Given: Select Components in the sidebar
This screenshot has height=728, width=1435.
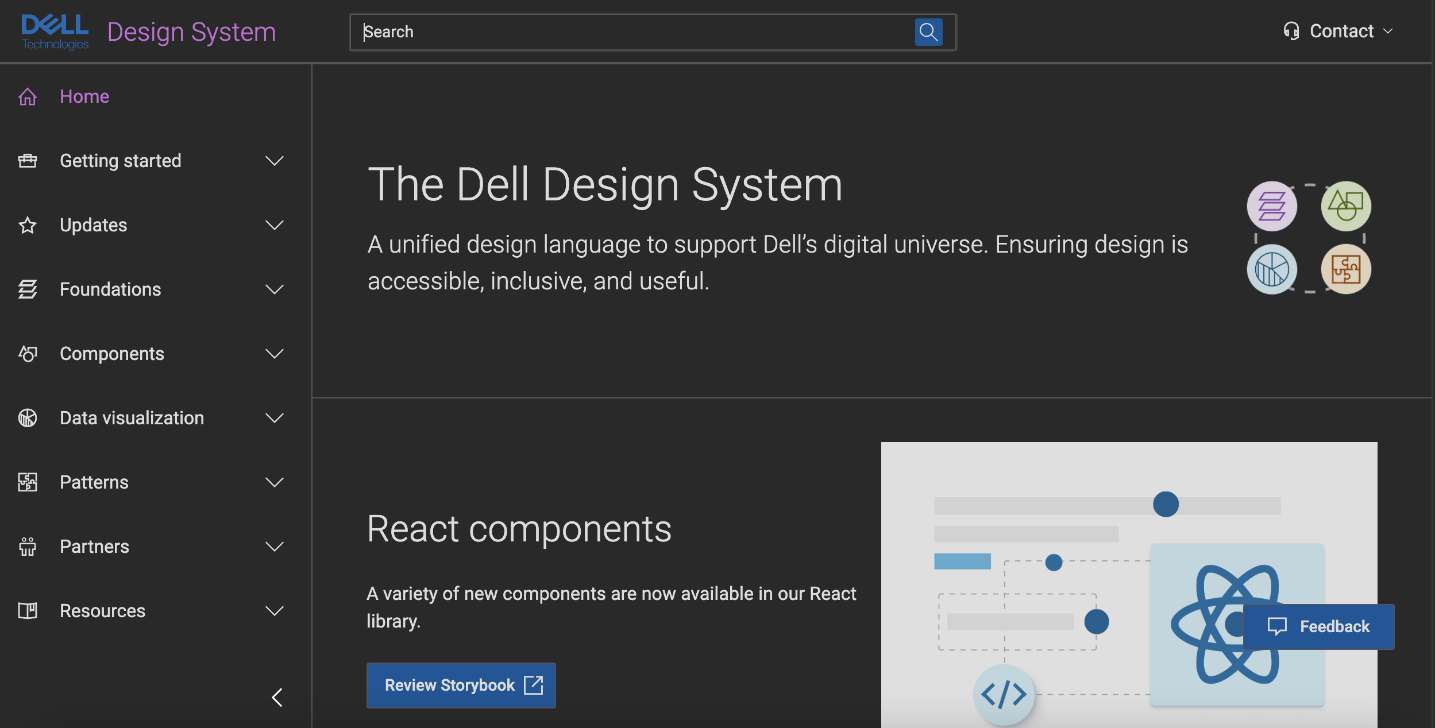Looking at the screenshot, I should [x=112, y=354].
